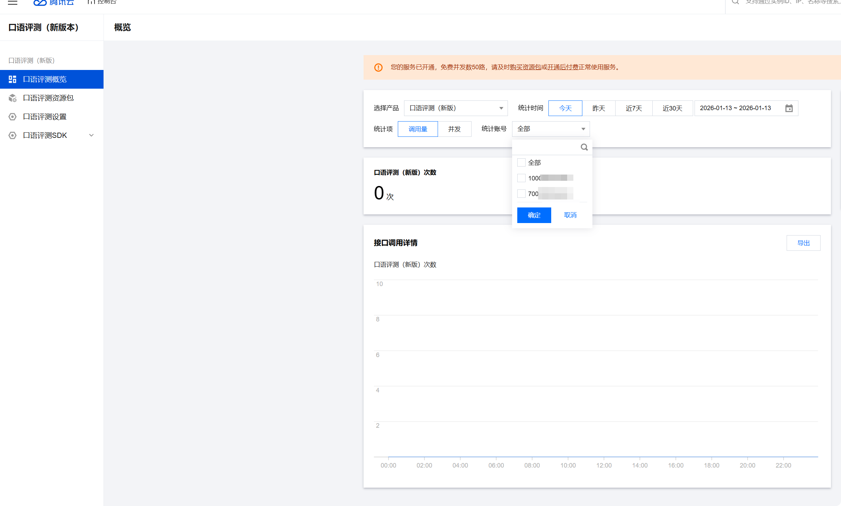Open the hamburger menu icon
The image size is (841, 506).
(12, 2)
